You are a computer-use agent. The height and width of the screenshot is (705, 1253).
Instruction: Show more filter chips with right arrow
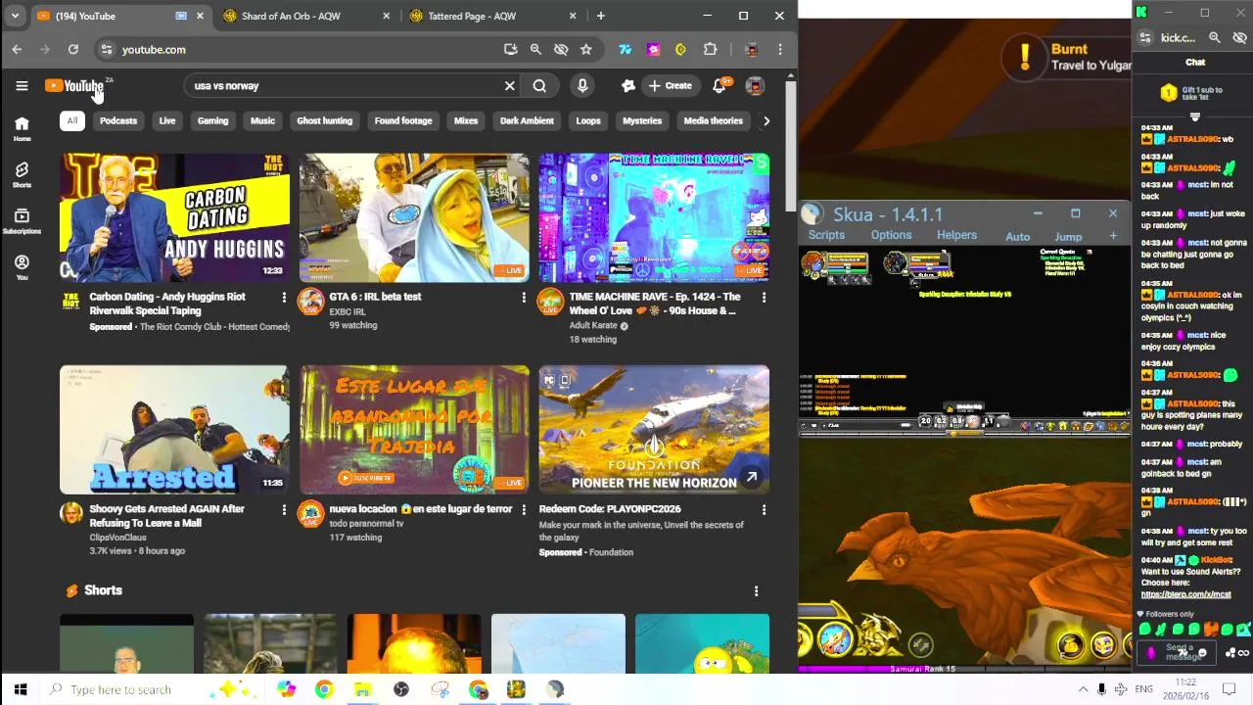[766, 121]
